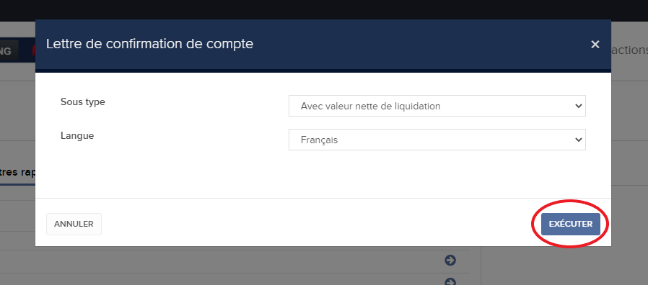The image size is (648, 285).
Task: Click the empty white area below Langue
Action: click(x=323, y=174)
